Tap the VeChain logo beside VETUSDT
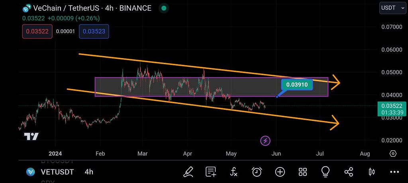 31,172
